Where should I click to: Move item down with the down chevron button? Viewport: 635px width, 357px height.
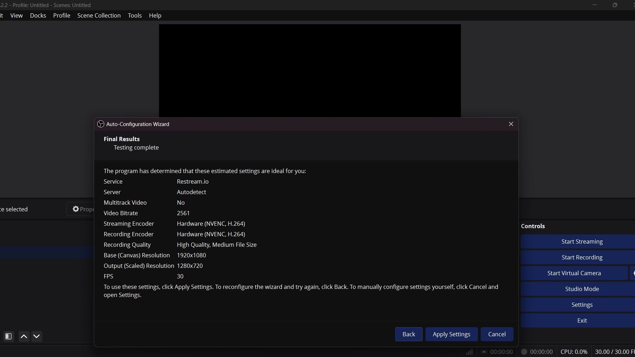pyautogui.click(x=37, y=336)
